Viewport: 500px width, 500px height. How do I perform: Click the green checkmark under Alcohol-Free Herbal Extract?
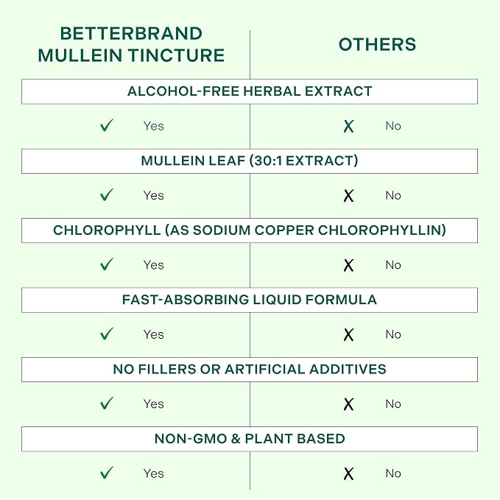[x=107, y=125]
